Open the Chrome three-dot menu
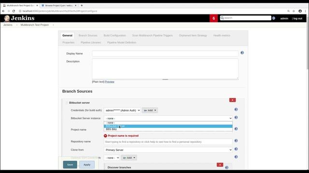Screen dimensions: 309x173 click(305, 11)
